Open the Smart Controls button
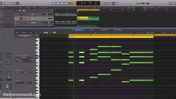Image resolution: width=176 pixels, height=99 pixels. [11, 3]
